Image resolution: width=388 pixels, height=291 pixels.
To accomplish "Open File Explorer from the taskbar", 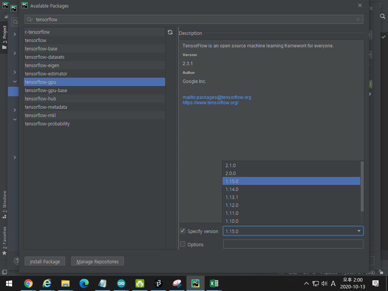I will pos(65,283).
